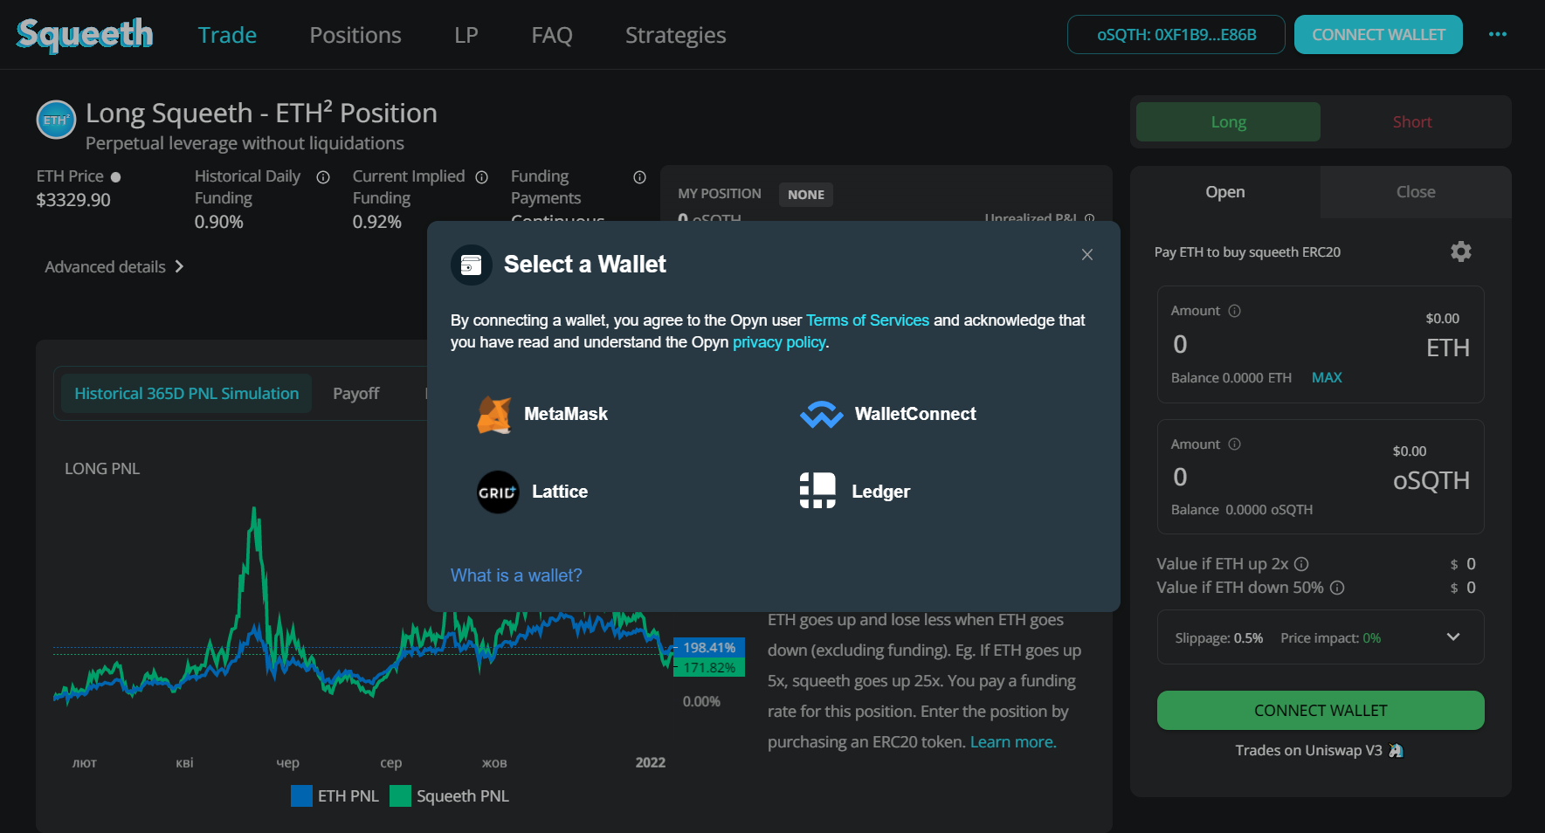Image resolution: width=1545 pixels, height=833 pixels.
Task: Expand the Slippage and Price impact dropdown
Action: 1452,637
